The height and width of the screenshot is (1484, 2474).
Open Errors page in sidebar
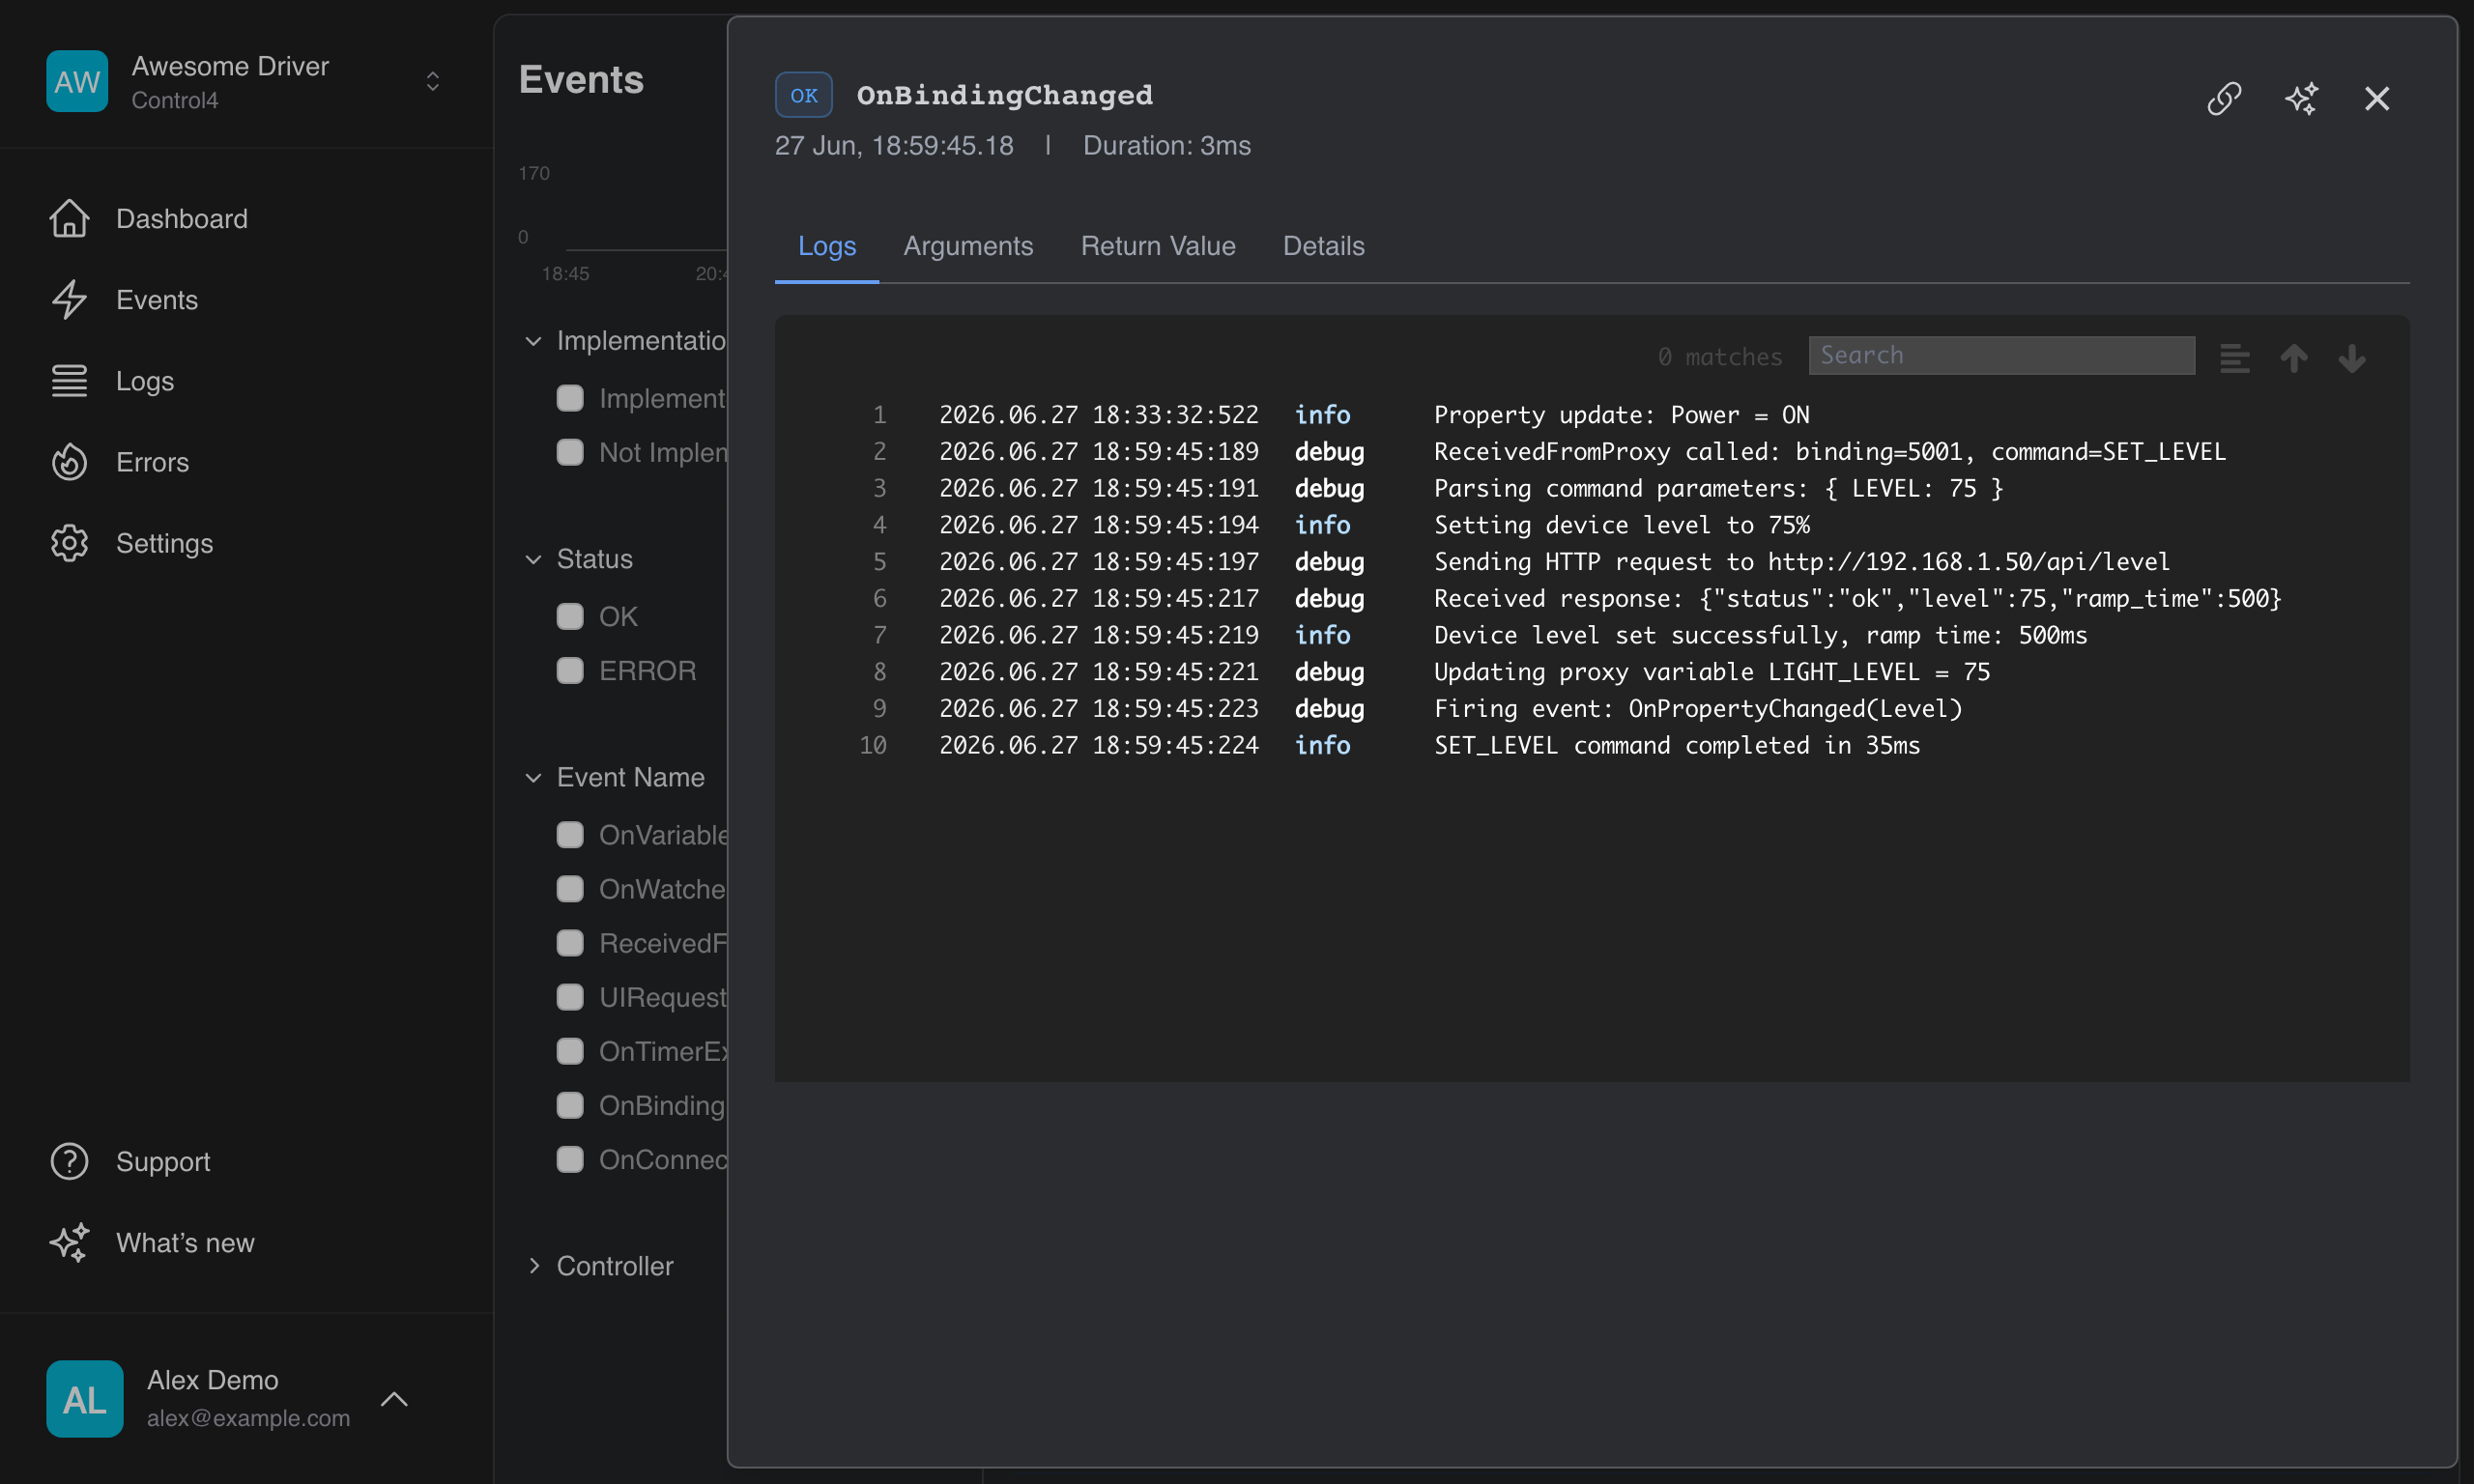(152, 462)
